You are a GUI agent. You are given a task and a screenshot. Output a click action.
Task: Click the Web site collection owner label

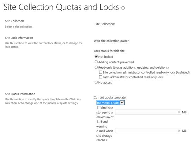click(x=111, y=41)
